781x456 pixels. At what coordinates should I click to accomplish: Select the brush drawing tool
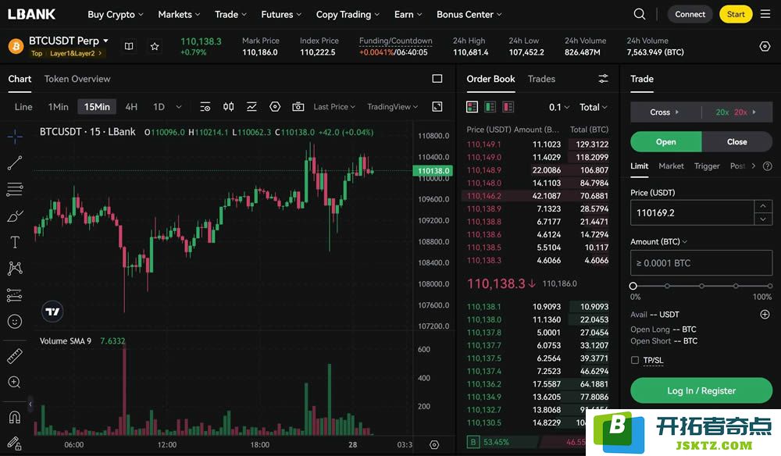click(15, 216)
